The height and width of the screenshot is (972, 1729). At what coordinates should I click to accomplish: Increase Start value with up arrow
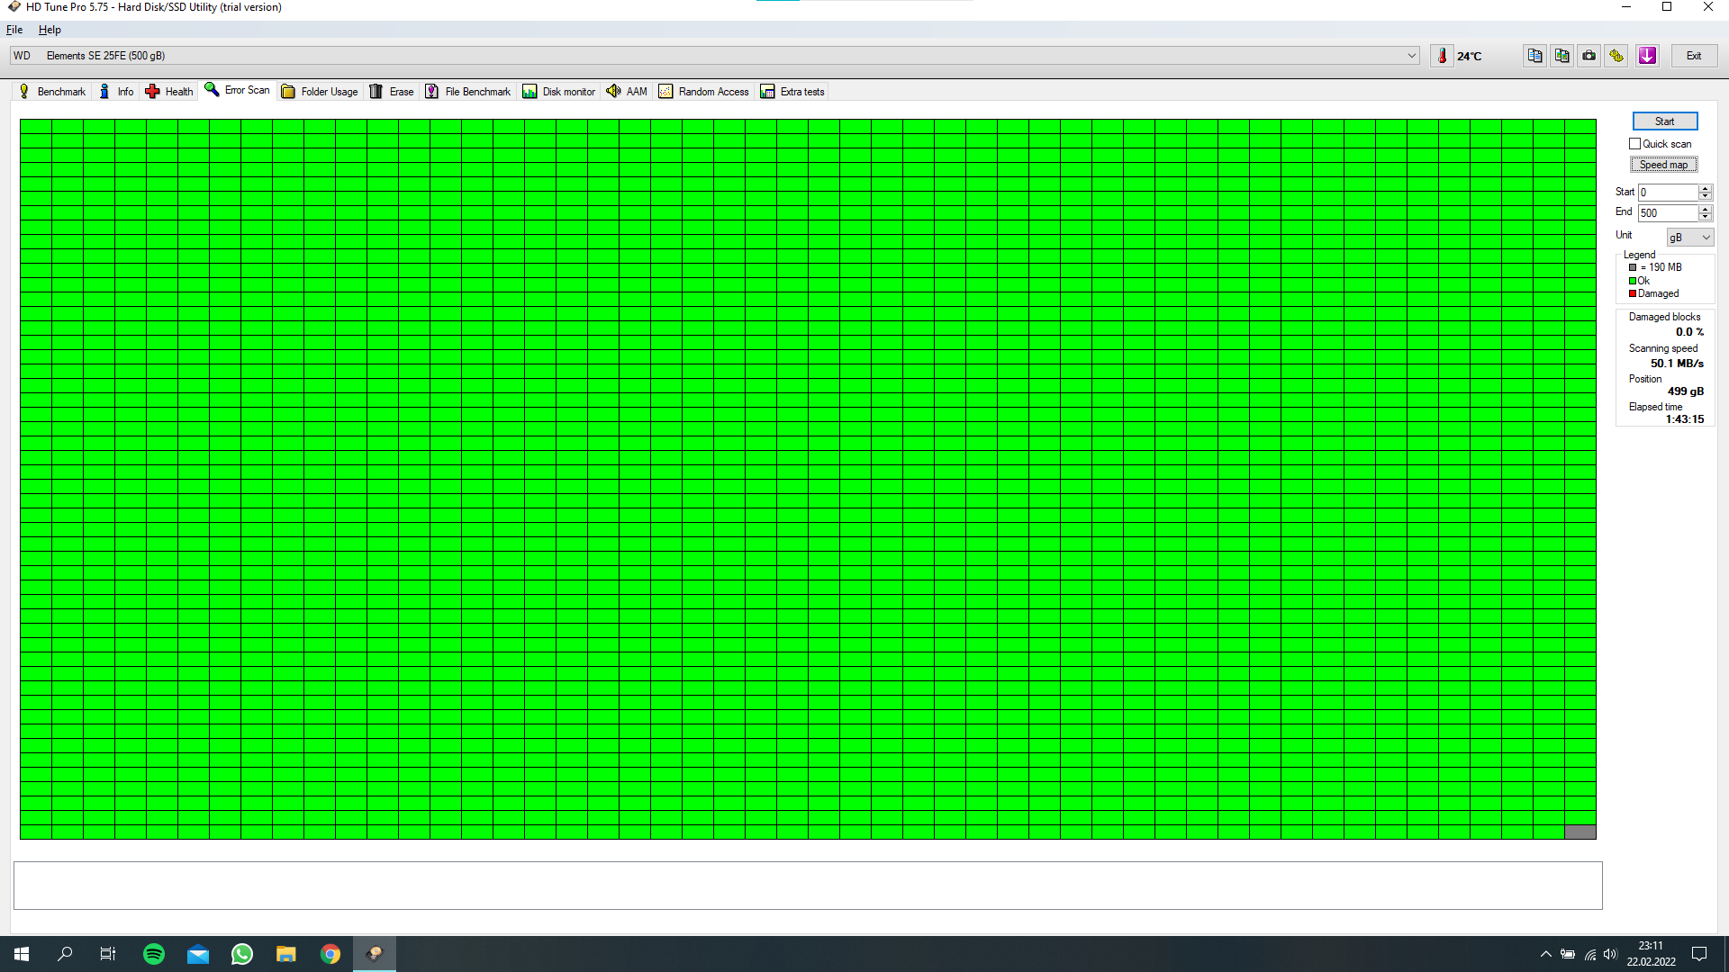tap(1705, 188)
